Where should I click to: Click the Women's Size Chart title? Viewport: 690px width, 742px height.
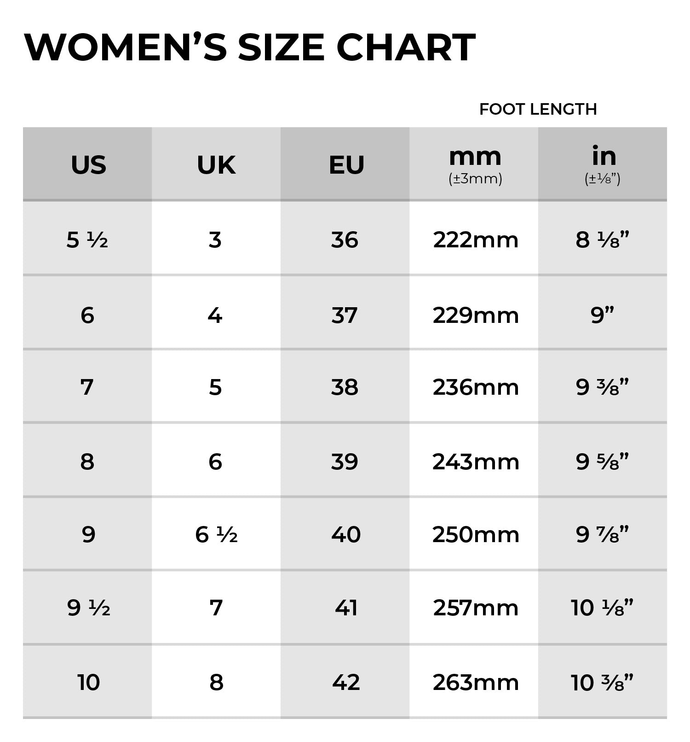click(x=249, y=47)
